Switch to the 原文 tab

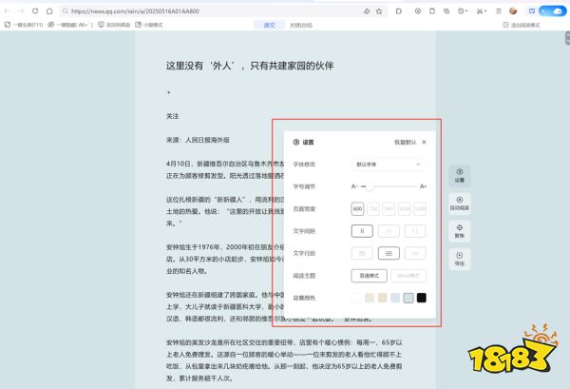tap(269, 25)
